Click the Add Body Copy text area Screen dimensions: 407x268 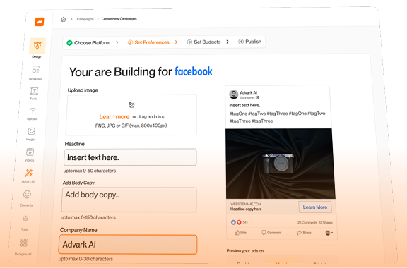pos(129,200)
